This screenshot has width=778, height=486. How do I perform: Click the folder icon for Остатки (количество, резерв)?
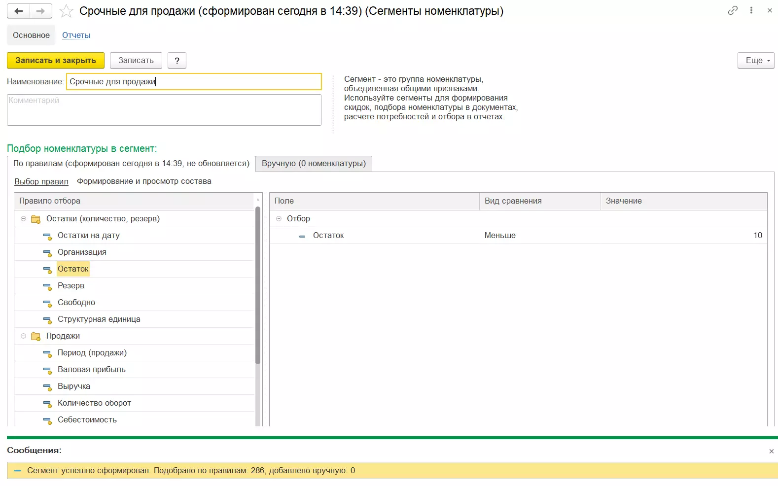click(x=35, y=219)
